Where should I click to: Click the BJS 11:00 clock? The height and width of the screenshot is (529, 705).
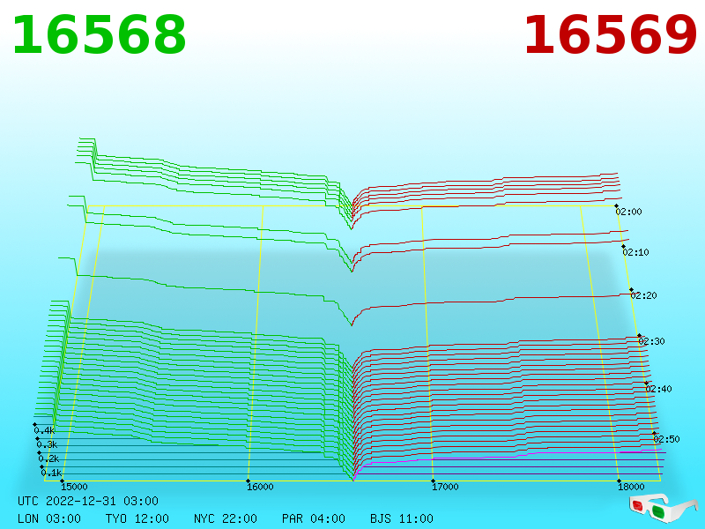pyautogui.click(x=402, y=518)
